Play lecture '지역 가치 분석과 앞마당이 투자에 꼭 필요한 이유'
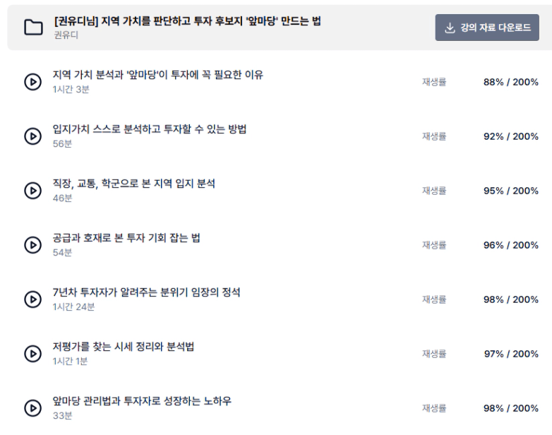 tap(32, 82)
